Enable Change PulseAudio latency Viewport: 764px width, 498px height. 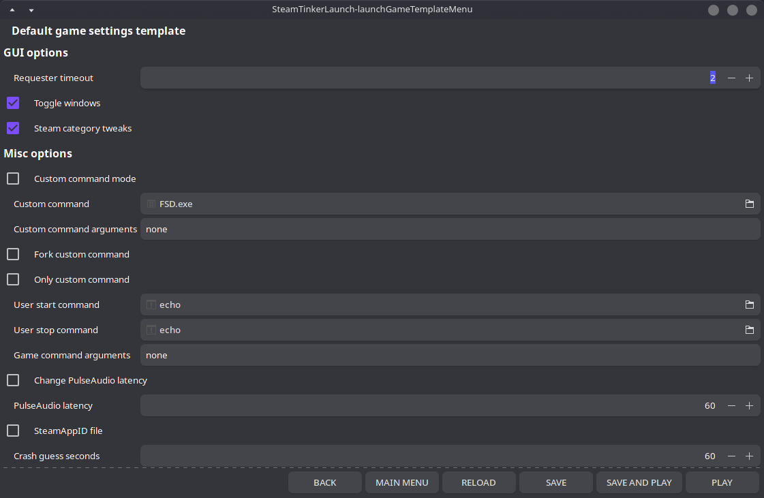pyautogui.click(x=12, y=380)
